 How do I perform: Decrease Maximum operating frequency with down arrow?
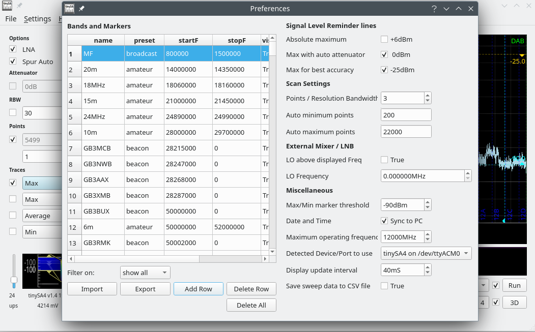(x=428, y=239)
